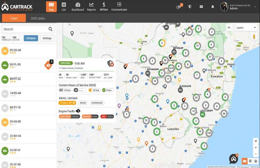Click the Street View pegman icon
Image resolution: width=260 pixels, height=168 pixels.
[254, 36]
